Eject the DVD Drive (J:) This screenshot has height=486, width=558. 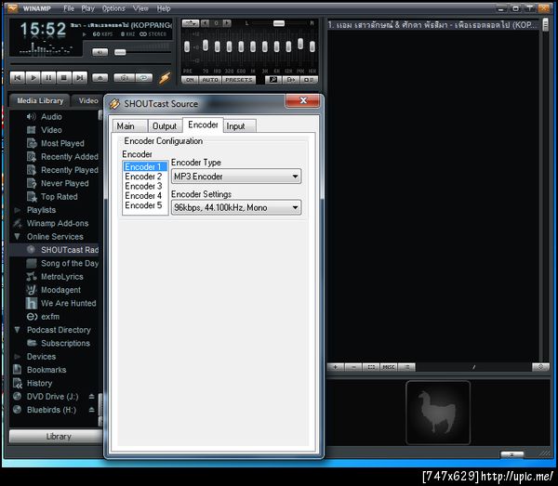click(x=91, y=397)
